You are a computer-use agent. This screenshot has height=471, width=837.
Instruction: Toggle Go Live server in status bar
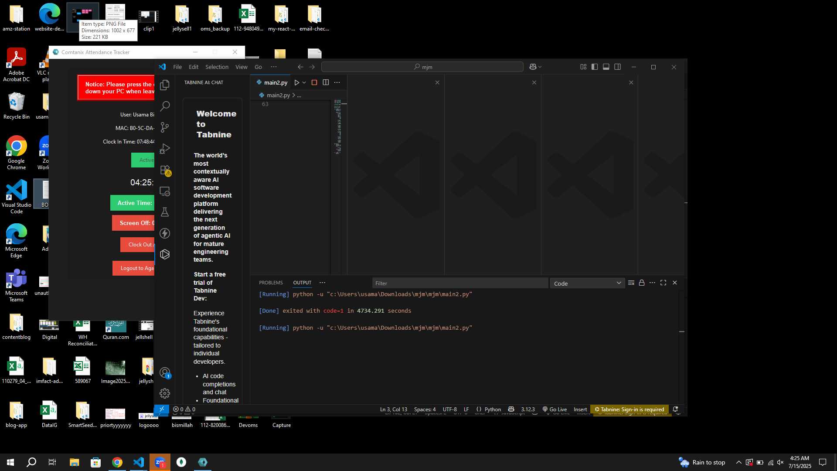click(x=555, y=409)
